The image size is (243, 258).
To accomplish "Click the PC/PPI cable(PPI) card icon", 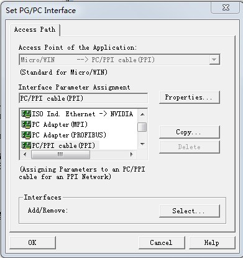I will click(x=26, y=145).
